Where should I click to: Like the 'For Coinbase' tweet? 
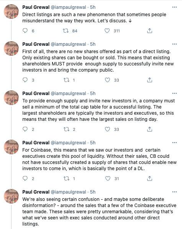[108, 178]
